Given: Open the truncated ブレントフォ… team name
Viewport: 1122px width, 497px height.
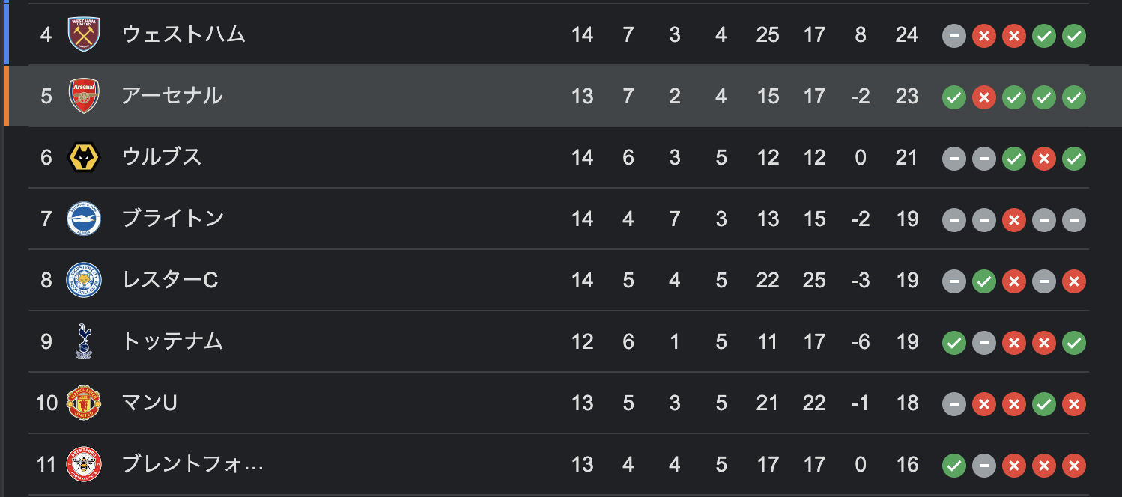Looking at the screenshot, I should point(192,464).
